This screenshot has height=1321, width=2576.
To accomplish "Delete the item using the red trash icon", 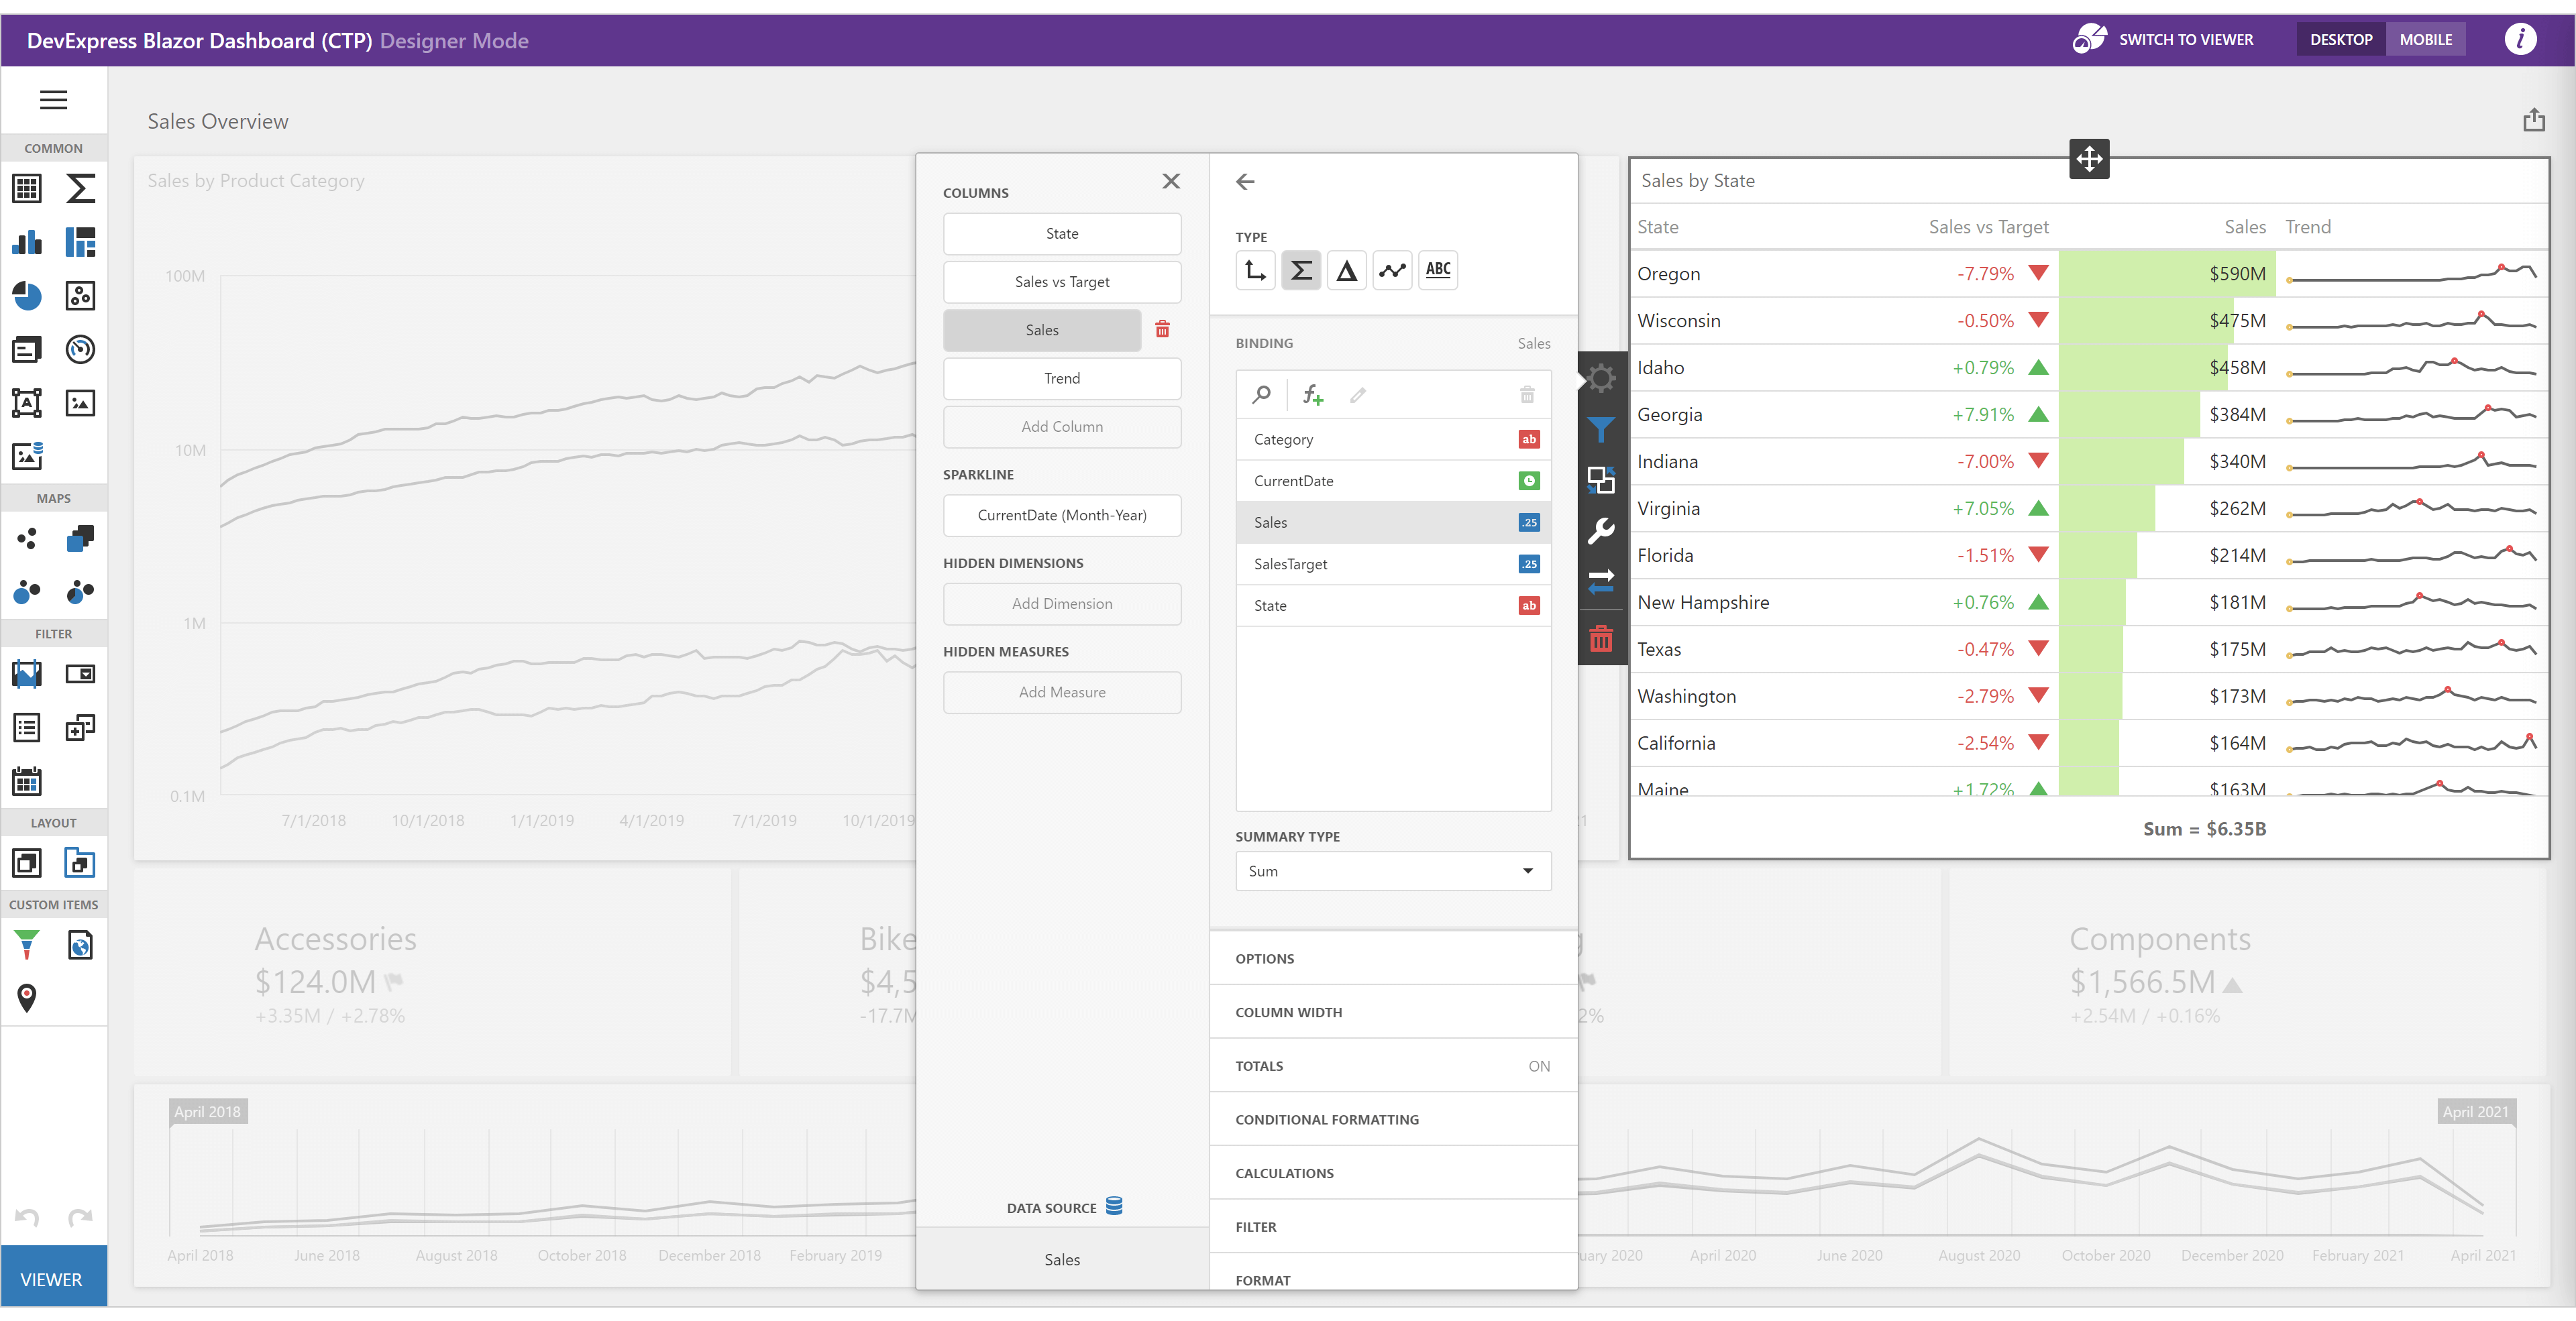I will [x=1601, y=638].
